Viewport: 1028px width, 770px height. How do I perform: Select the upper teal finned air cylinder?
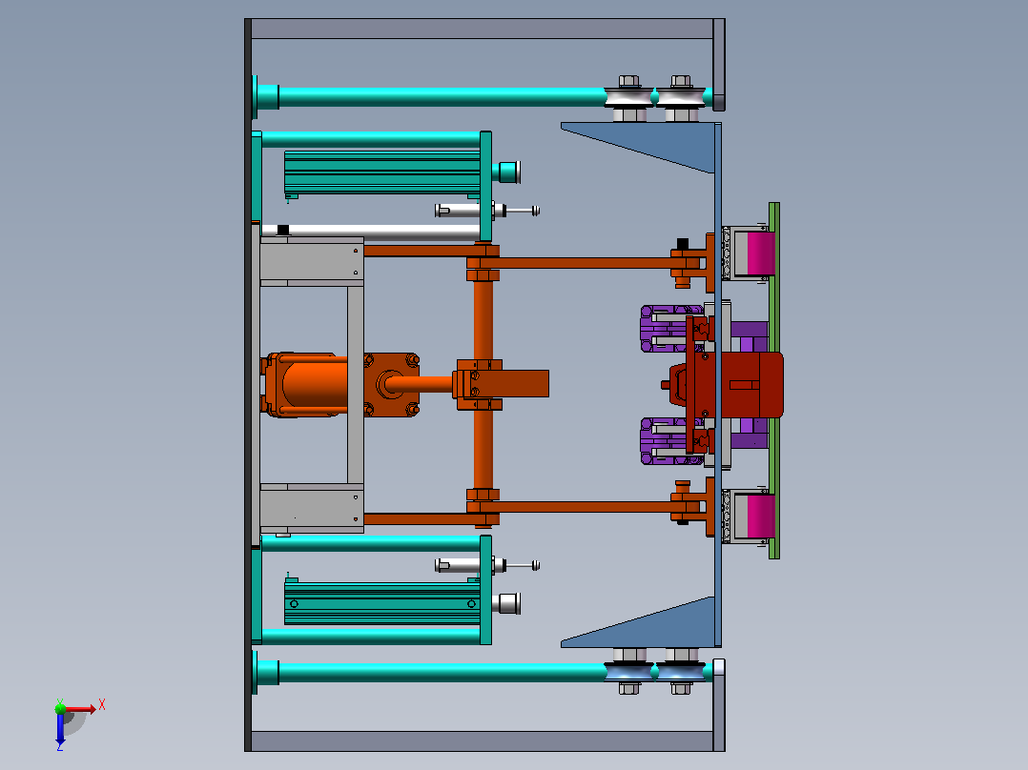[382, 173]
